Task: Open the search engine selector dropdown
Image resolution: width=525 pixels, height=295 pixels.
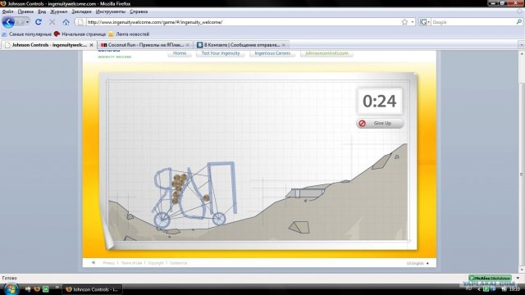Action: pyautogui.click(x=425, y=22)
